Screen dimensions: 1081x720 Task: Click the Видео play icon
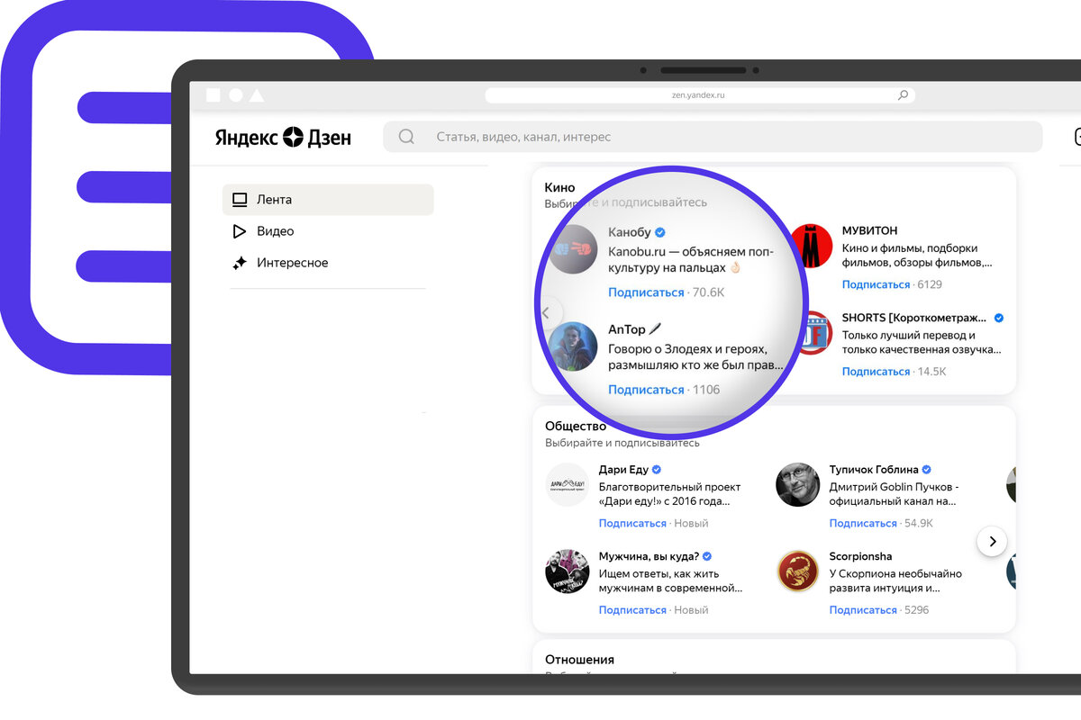[x=239, y=231]
